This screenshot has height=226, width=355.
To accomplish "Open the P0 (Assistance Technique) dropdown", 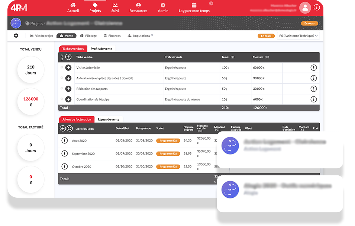I will coord(298,36).
